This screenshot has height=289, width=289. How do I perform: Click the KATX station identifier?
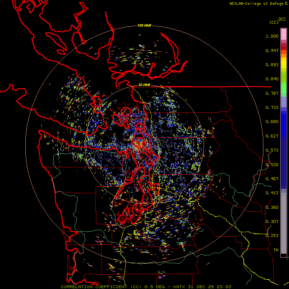180,287
